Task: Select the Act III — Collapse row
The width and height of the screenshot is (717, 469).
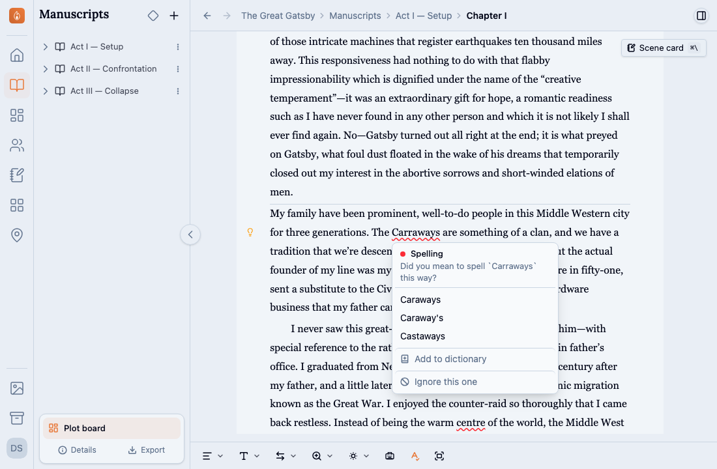Action: (x=111, y=91)
